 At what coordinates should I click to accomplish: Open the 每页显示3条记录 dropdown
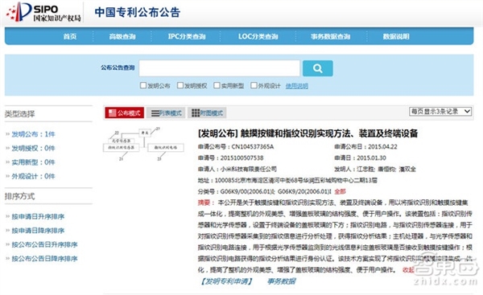point(440,112)
